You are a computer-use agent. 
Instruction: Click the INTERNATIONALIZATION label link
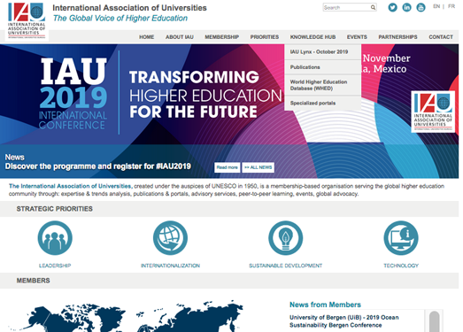[170, 266]
